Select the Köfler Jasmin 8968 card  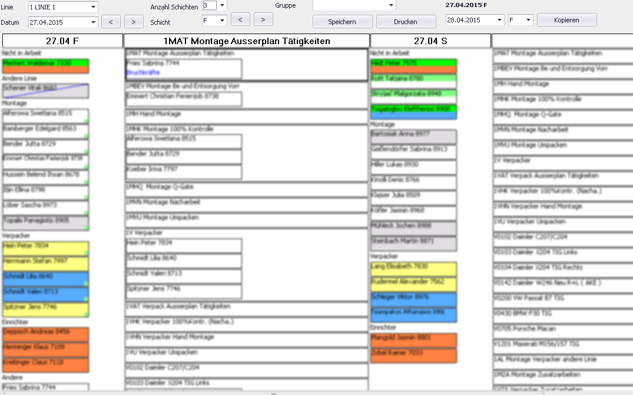click(x=414, y=214)
